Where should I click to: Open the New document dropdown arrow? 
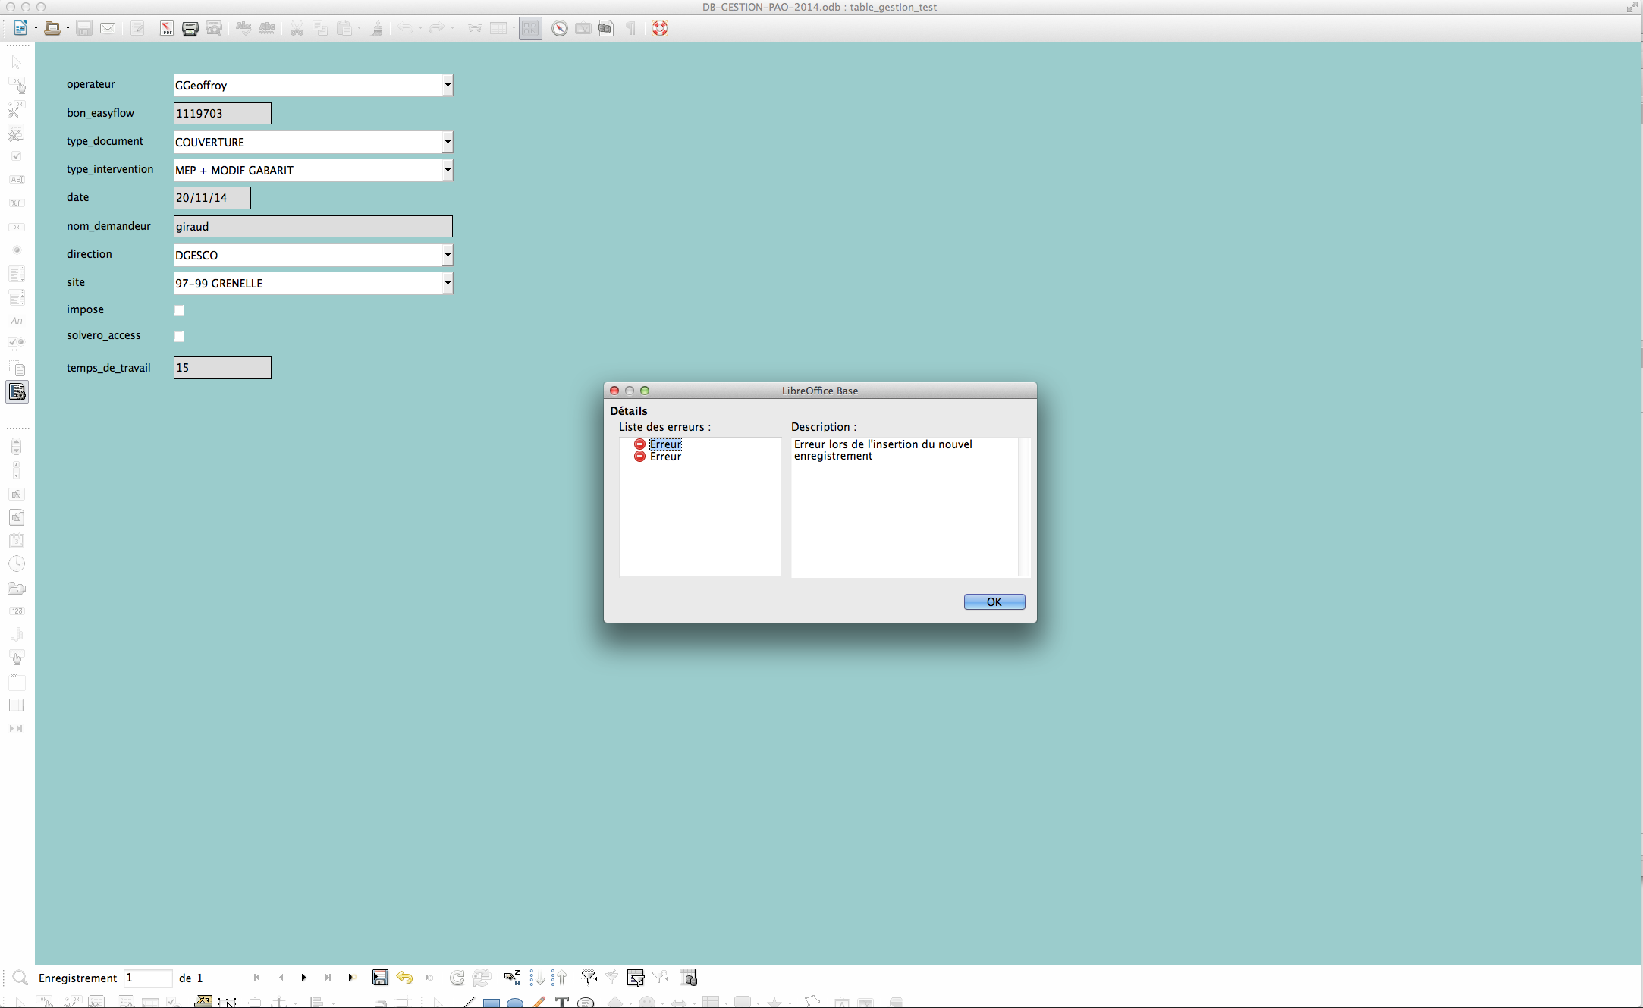click(36, 28)
